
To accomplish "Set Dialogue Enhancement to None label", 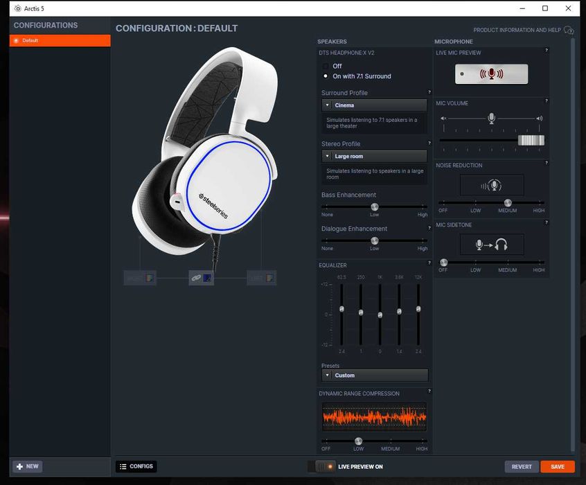I will (327, 248).
